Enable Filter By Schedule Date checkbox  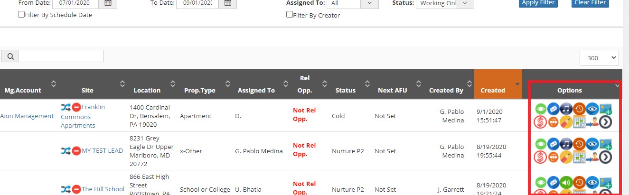[21, 14]
